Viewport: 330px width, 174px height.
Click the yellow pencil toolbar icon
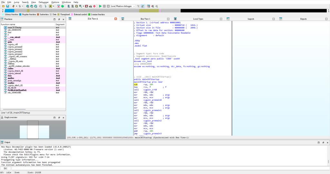[90, 6]
